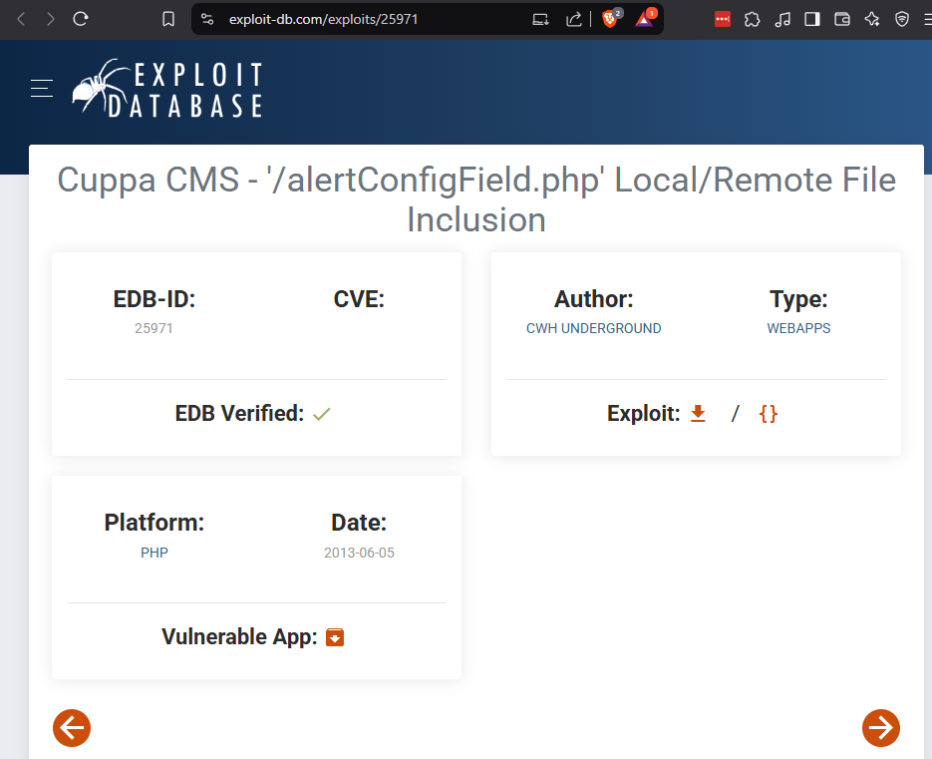This screenshot has height=759, width=932.
Task: Open the hamburger navigation menu
Action: point(42,89)
